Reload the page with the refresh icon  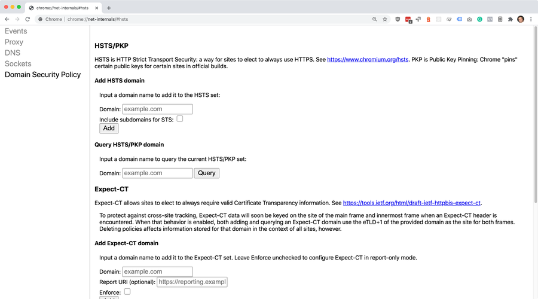tap(27, 19)
